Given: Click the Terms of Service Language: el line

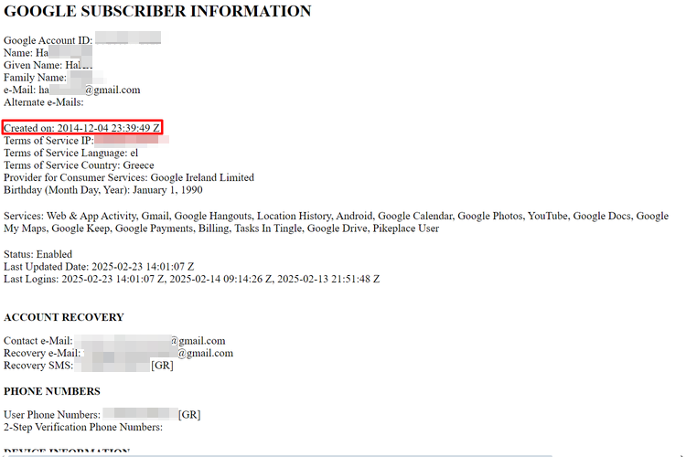Looking at the screenshot, I should pyautogui.click(x=70, y=153).
